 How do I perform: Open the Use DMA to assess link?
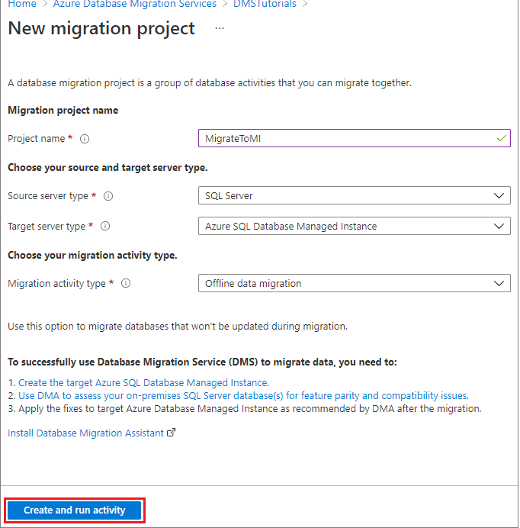[x=243, y=395]
